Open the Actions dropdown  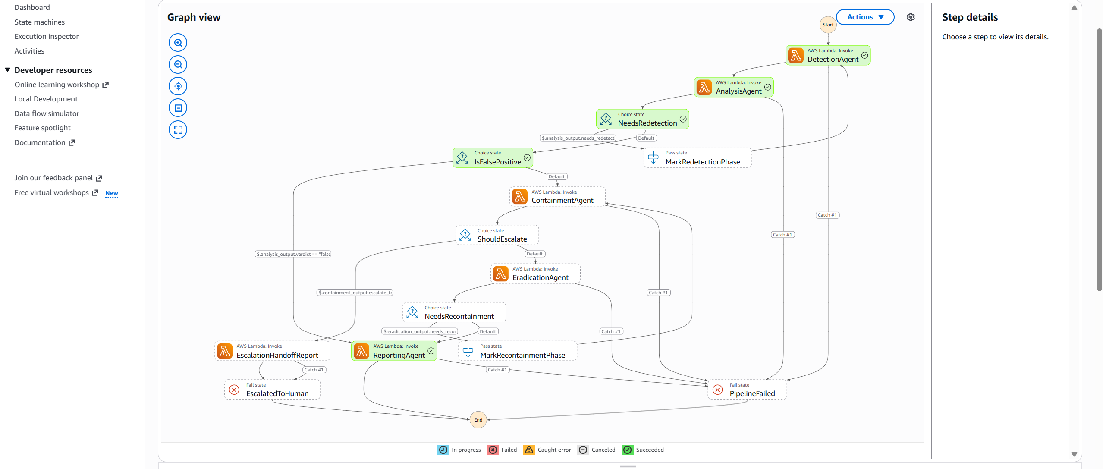point(865,17)
